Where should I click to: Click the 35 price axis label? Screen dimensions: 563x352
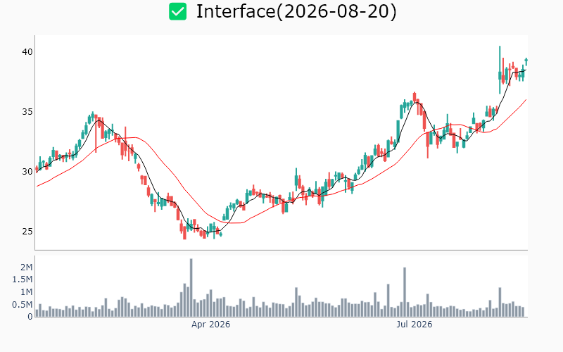pyautogui.click(x=27, y=112)
